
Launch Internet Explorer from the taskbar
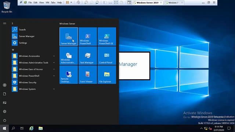coord(32,128)
